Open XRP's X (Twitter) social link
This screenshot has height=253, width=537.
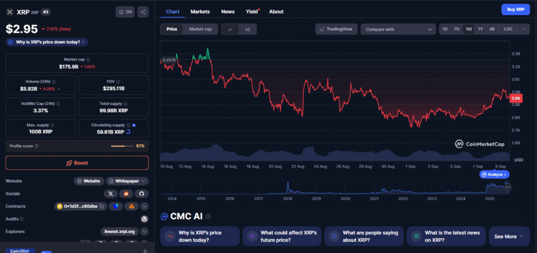click(x=111, y=194)
